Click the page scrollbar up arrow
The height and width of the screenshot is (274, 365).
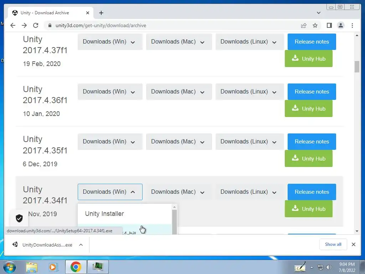357,36
